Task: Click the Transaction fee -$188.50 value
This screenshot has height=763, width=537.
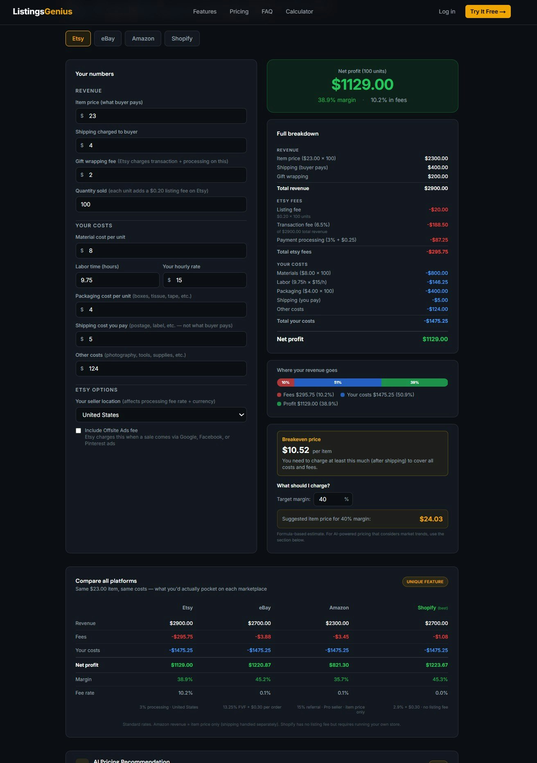Action: click(x=438, y=225)
